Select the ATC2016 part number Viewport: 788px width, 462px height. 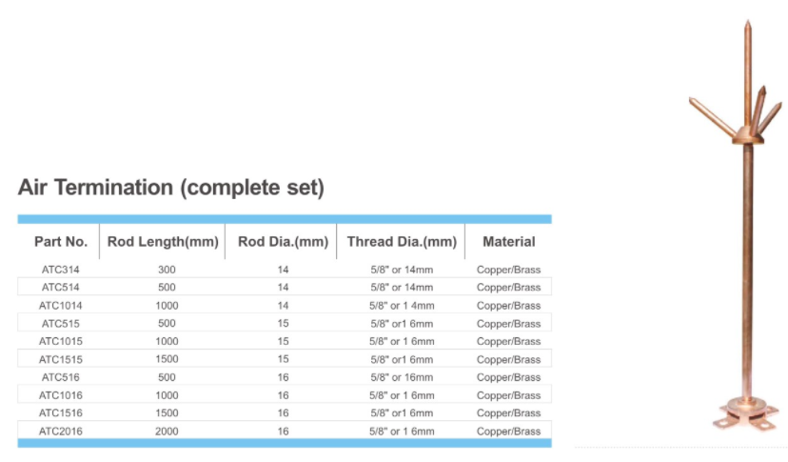coord(59,432)
